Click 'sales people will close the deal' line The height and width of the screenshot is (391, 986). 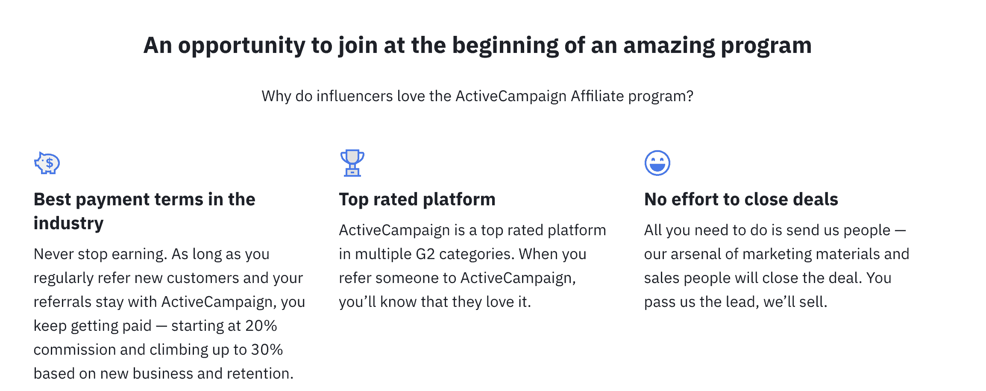(753, 278)
